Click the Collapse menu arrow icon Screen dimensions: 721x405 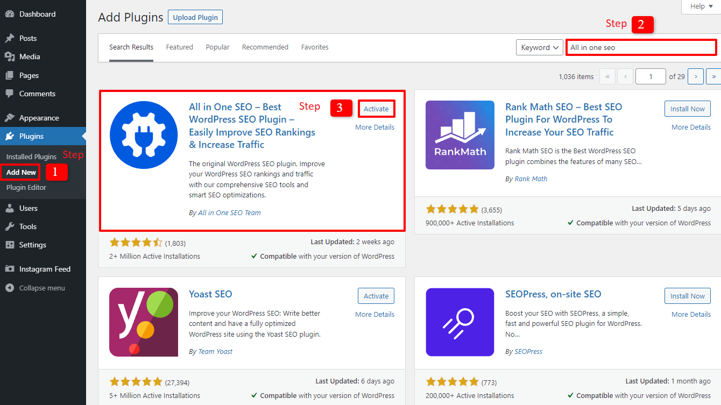pos(9,288)
